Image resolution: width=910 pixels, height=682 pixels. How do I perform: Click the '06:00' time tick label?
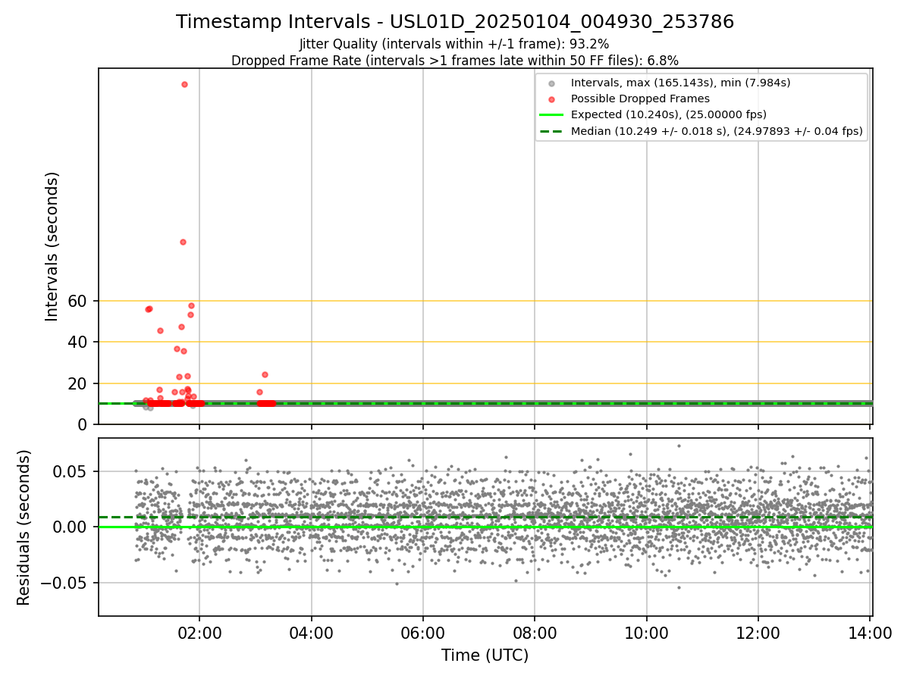coord(423,631)
